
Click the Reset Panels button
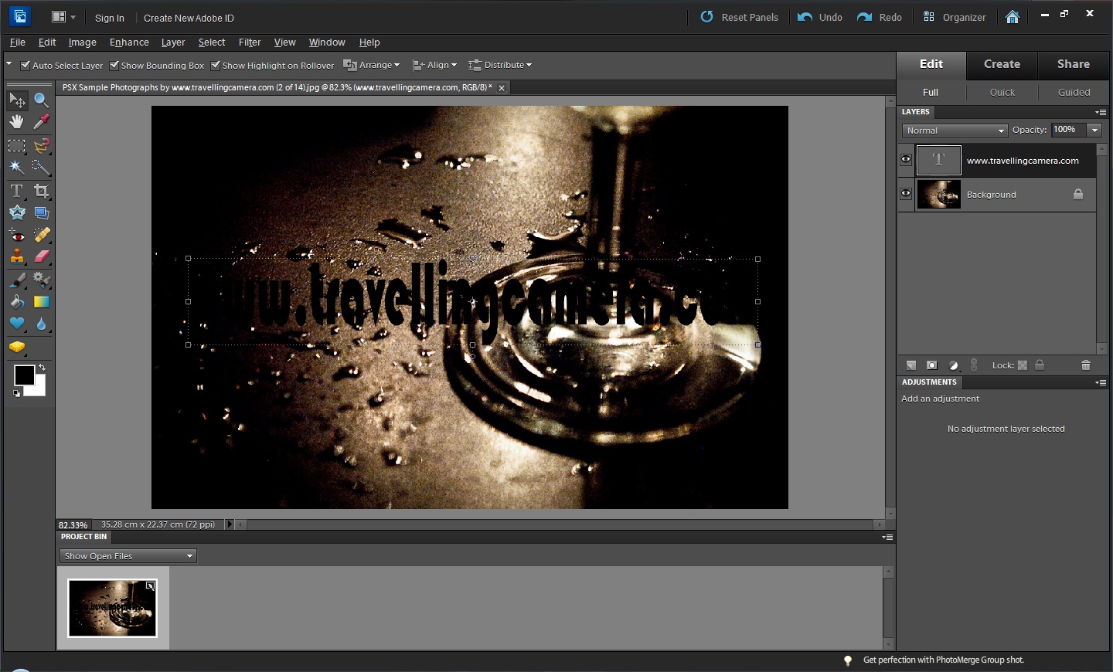pyautogui.click(x=739, y=17)
